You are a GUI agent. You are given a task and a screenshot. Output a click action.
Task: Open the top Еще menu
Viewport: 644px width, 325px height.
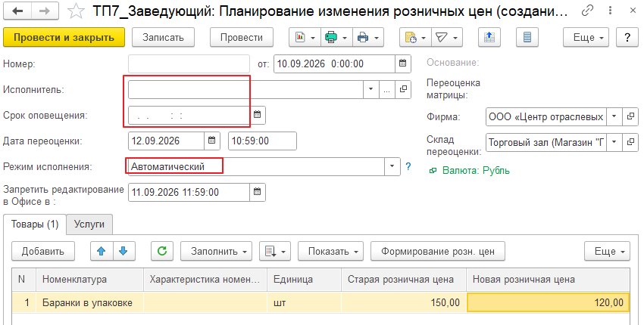pos(585,37)
